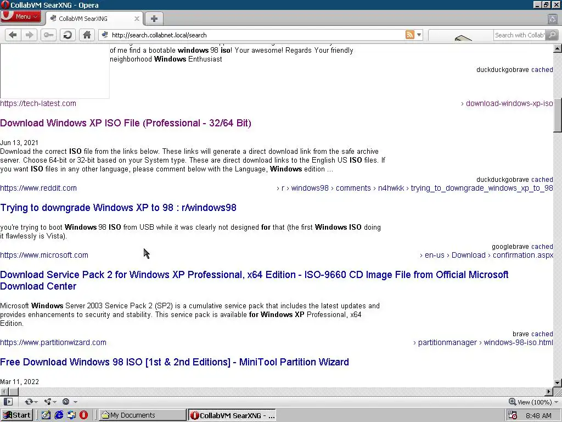Expand the Opera Link sync dropdown arrow

pyautogui.click(x=36, y=402)
